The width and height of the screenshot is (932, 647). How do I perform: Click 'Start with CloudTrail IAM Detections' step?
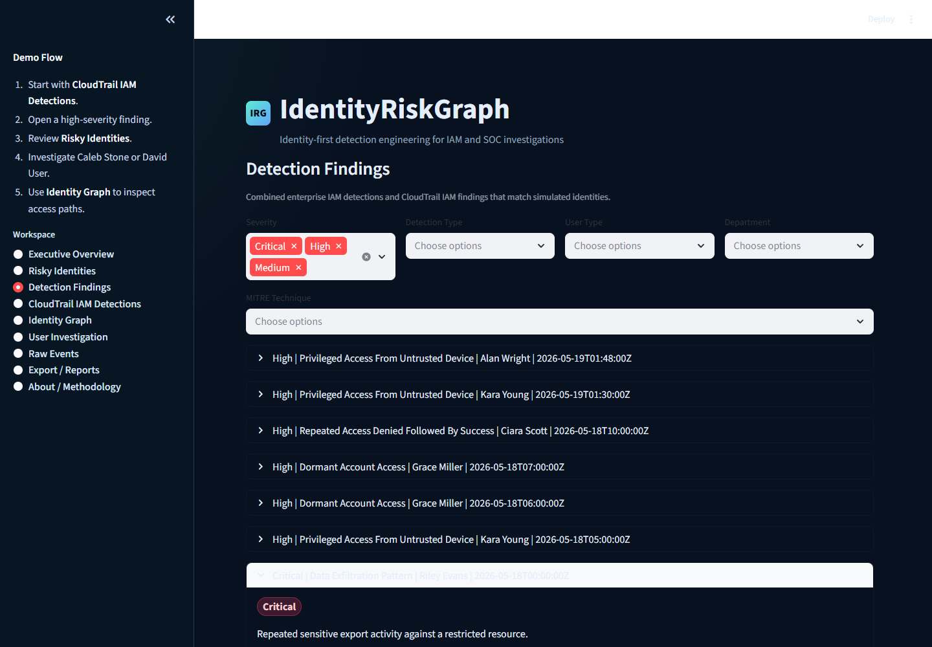[x=82, y=93]
